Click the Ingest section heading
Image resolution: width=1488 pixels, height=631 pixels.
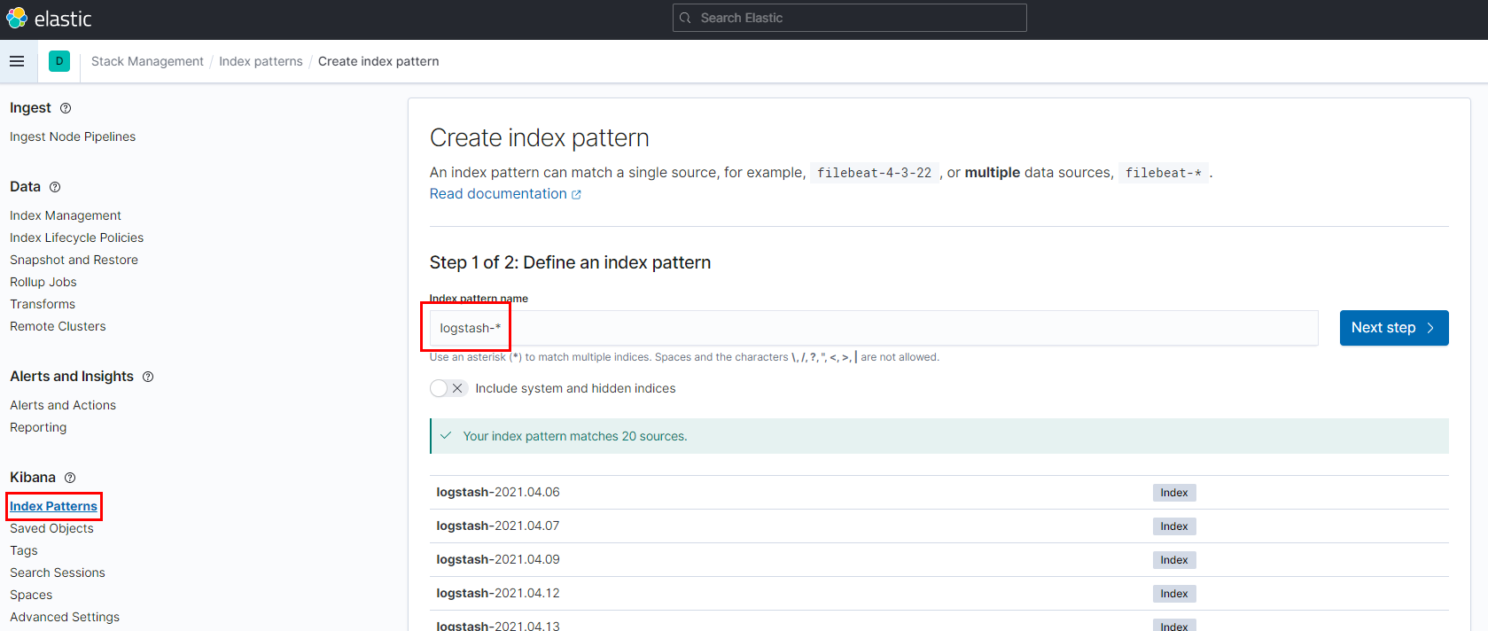click(30, 108)
